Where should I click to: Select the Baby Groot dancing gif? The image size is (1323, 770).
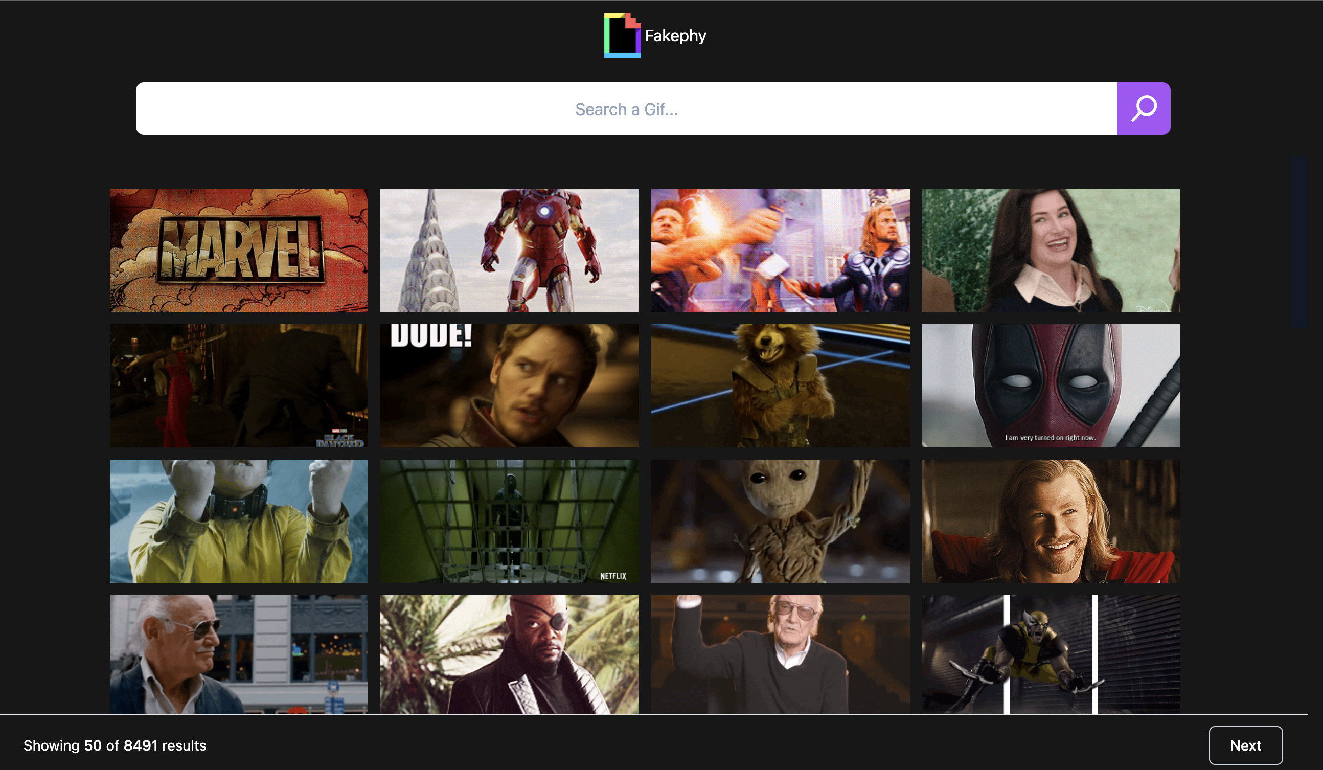pyautogui.click(x=780, y=521)
